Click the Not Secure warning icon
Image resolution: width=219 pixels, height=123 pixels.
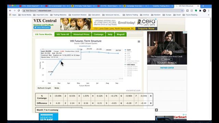click(x=24, y=11)
